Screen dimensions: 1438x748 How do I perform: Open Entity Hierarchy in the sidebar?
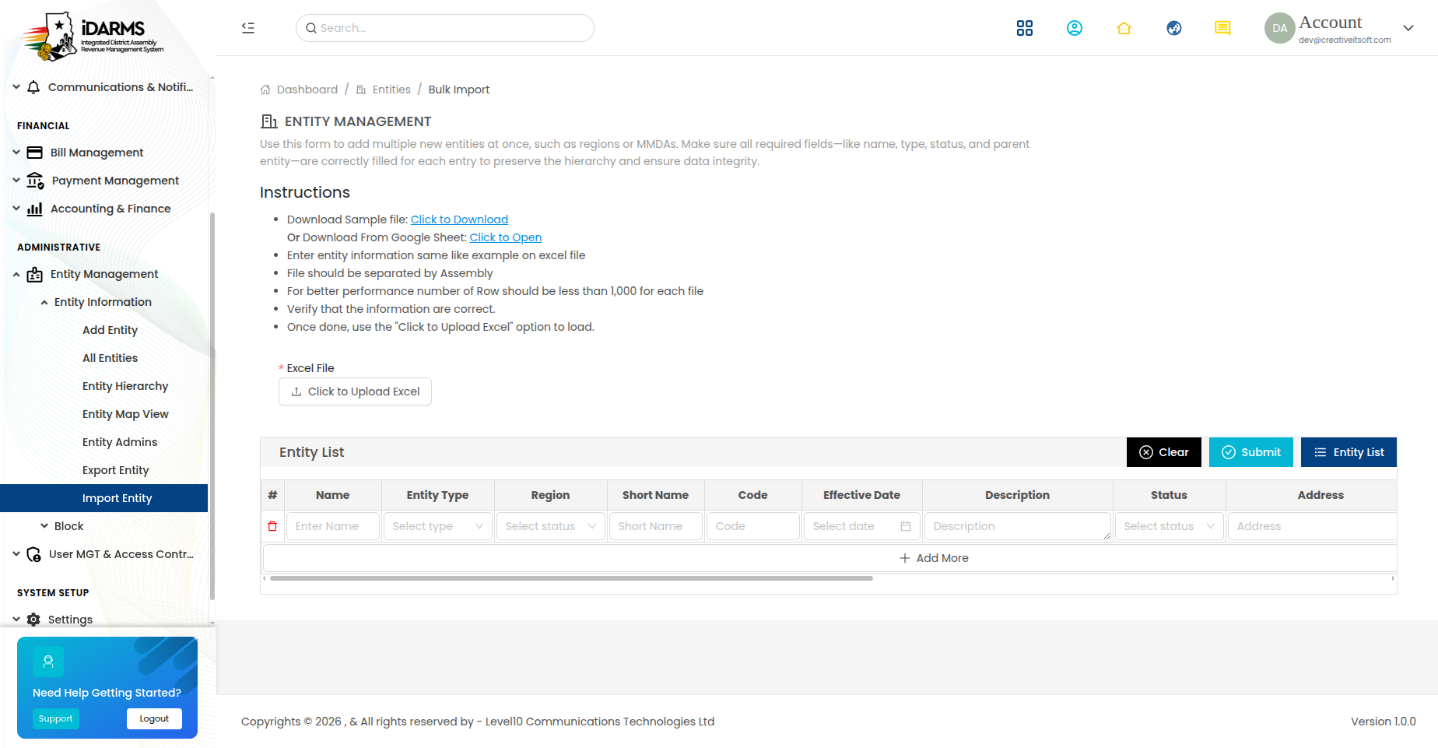click(x=125, y=386)
